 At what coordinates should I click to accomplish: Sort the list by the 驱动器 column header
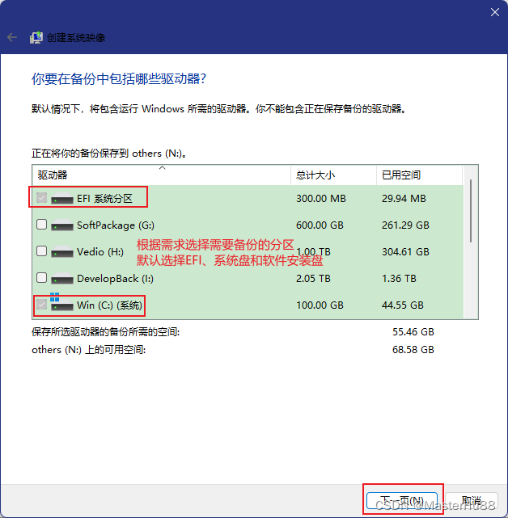[162, 175]
